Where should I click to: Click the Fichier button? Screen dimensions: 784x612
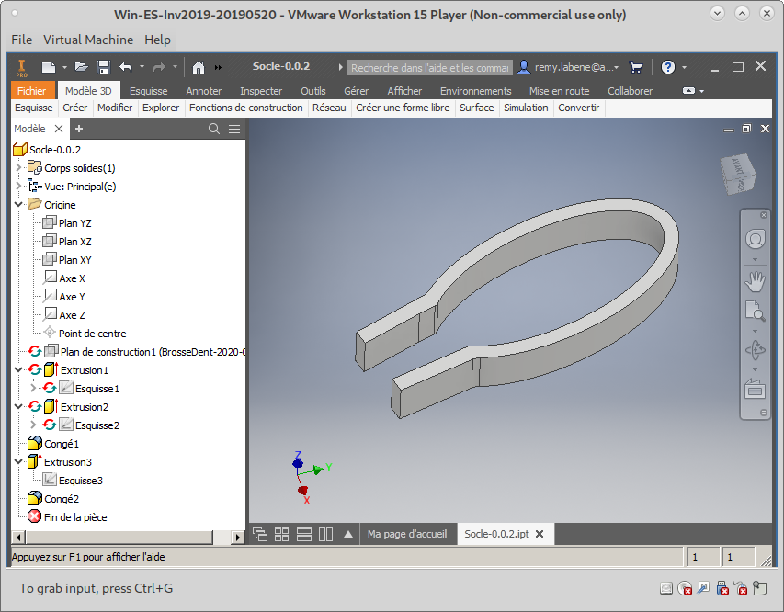coord(31,91)
